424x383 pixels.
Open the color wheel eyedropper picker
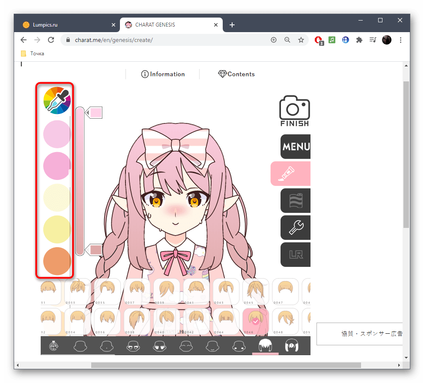click(x=57, y=100)
